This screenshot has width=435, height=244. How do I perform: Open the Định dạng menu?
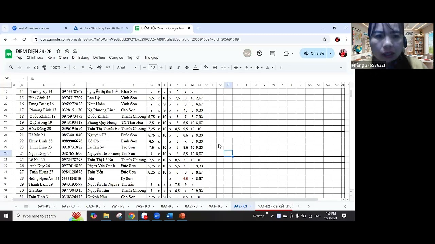click(81, 57)
